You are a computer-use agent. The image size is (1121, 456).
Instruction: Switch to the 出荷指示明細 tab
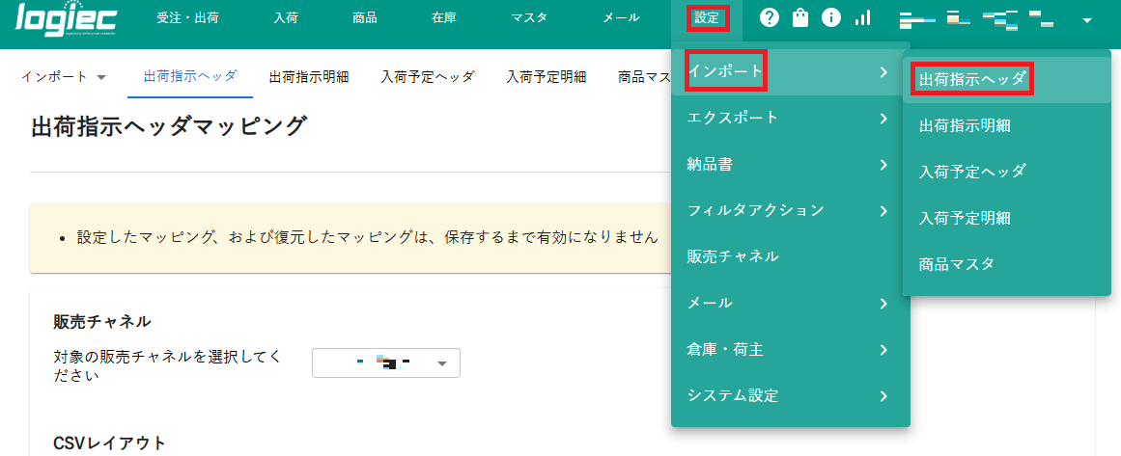tap(309, 77)
